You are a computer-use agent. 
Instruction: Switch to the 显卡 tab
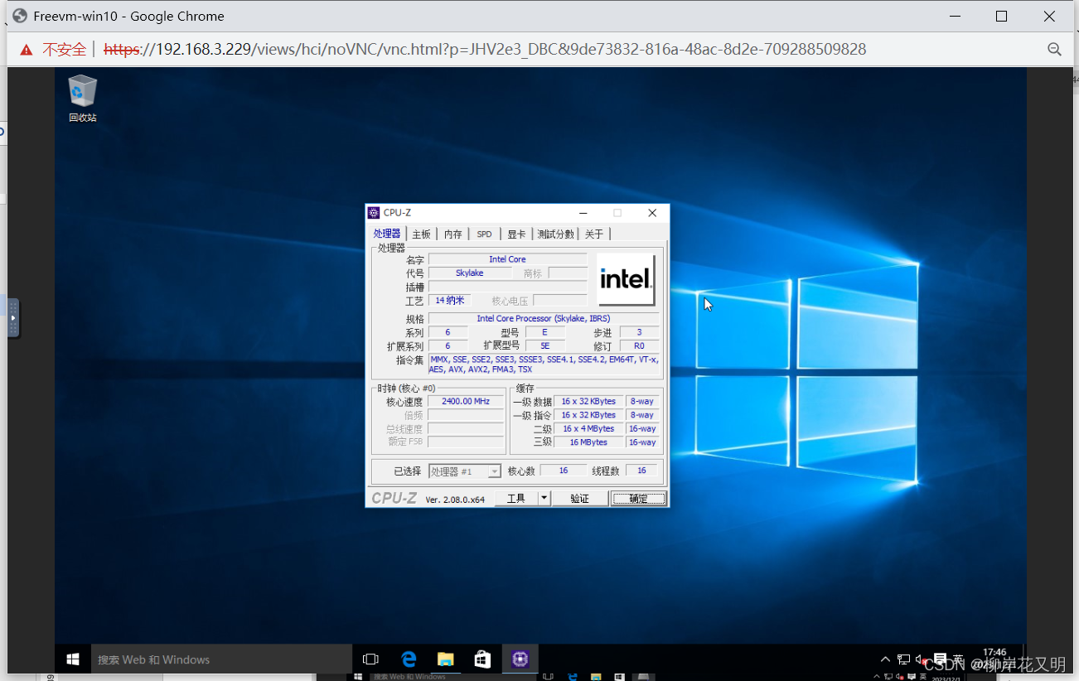516,234
